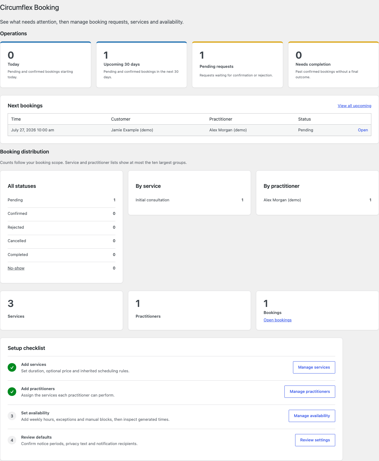Click the green checkmark beside Add practitioners

tap(12, 392)
